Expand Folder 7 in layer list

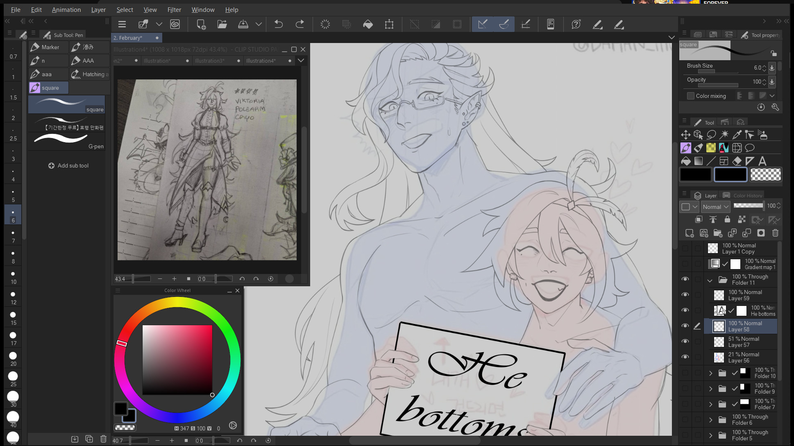pos(711,404)
